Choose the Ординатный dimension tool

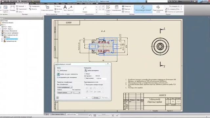tap(21, 9)
